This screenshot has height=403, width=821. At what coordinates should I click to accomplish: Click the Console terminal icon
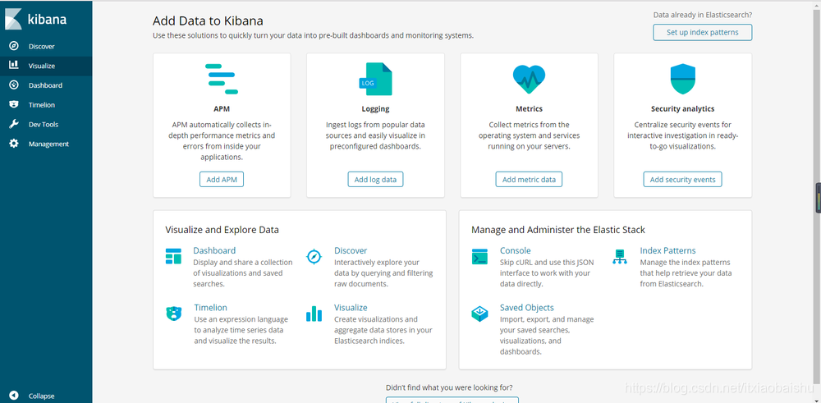(479, 256)
